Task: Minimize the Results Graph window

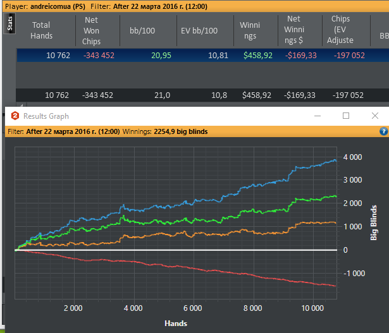Action: tap(318, 116)
